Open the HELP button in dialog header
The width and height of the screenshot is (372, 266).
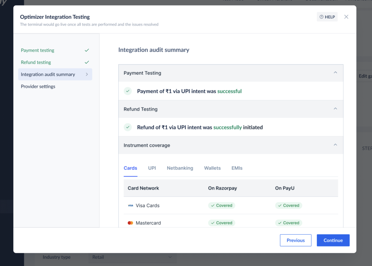327,17
